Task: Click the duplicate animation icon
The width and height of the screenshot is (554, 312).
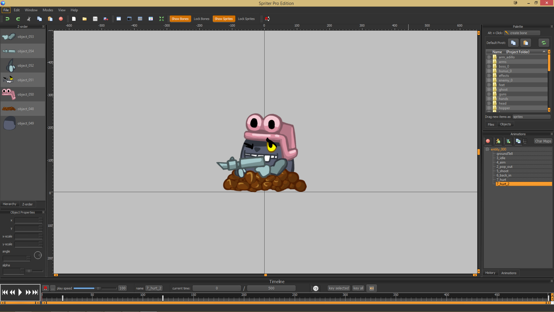Action: point(518,141)
